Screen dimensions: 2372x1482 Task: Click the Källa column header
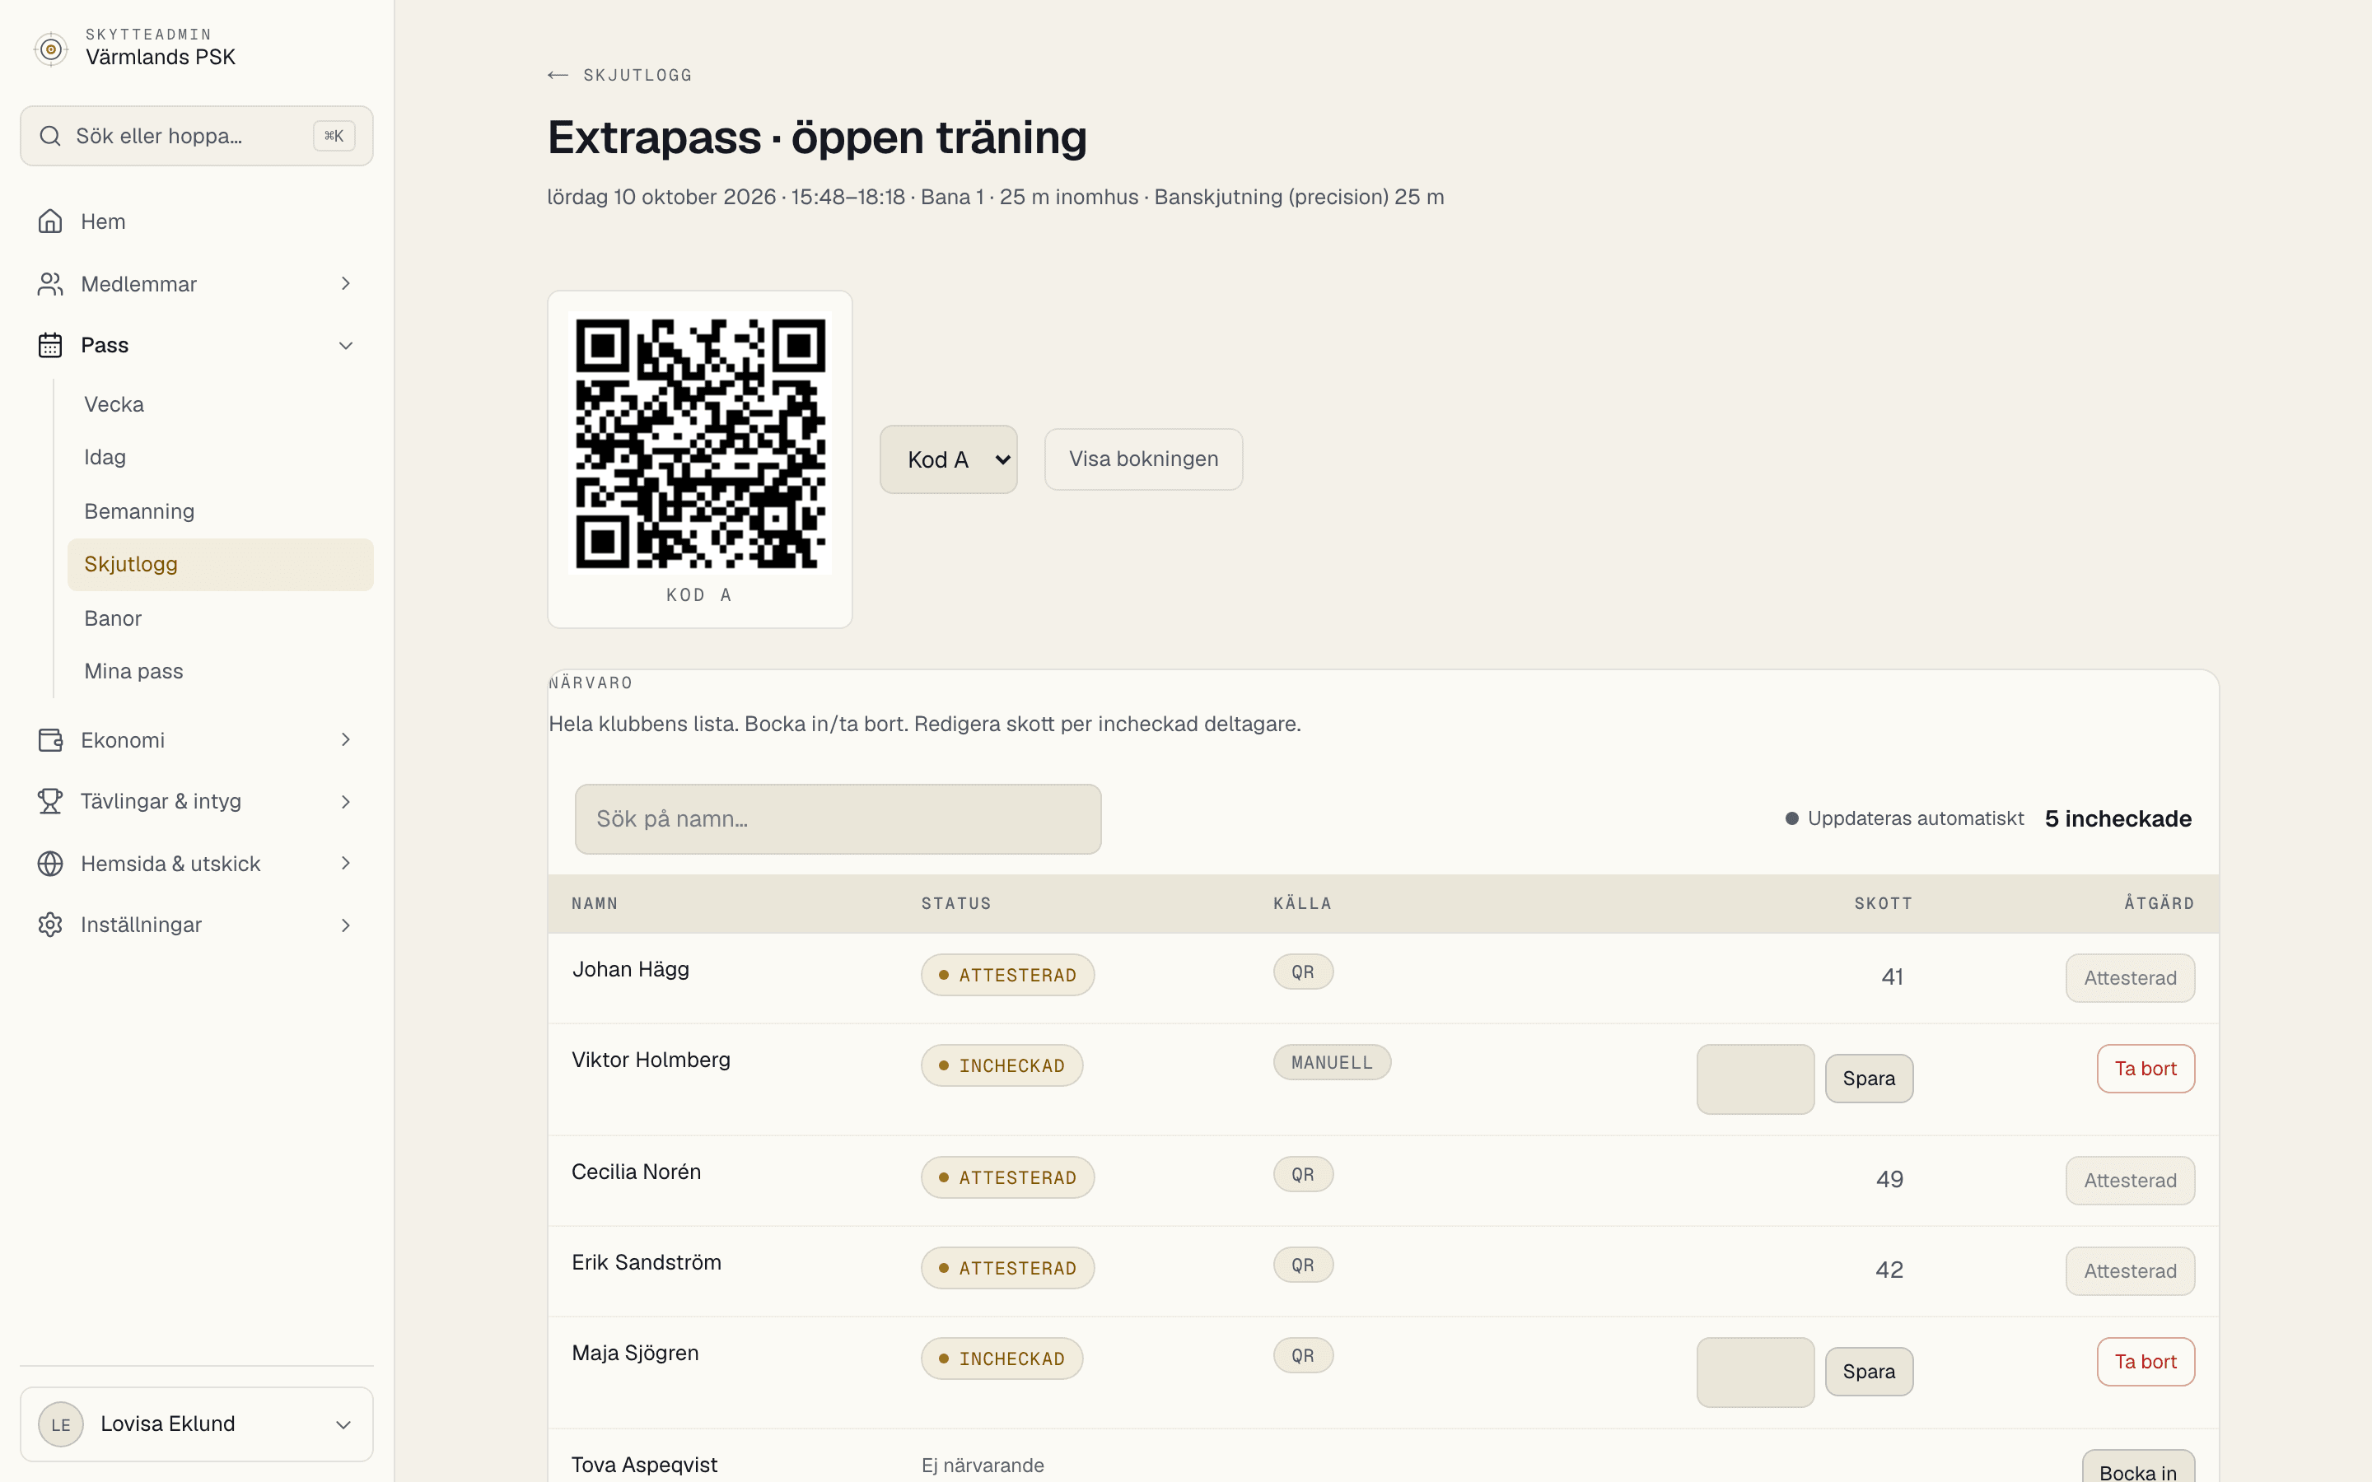[x=1303, y=904]
